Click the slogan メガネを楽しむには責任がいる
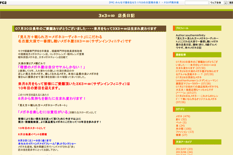233x155 pixels. pos(44,112)
